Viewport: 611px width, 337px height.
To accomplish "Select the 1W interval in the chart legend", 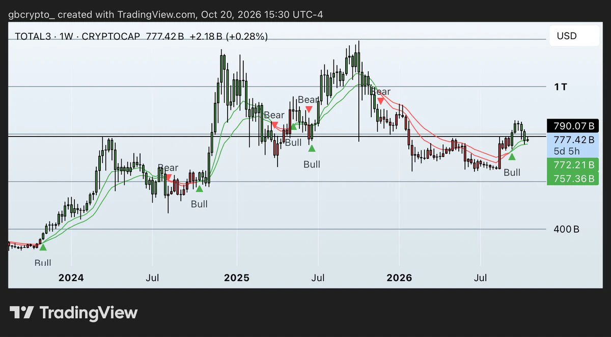I will [x=67, y=37].
